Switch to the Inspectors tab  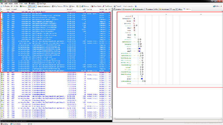click(128, 9)
